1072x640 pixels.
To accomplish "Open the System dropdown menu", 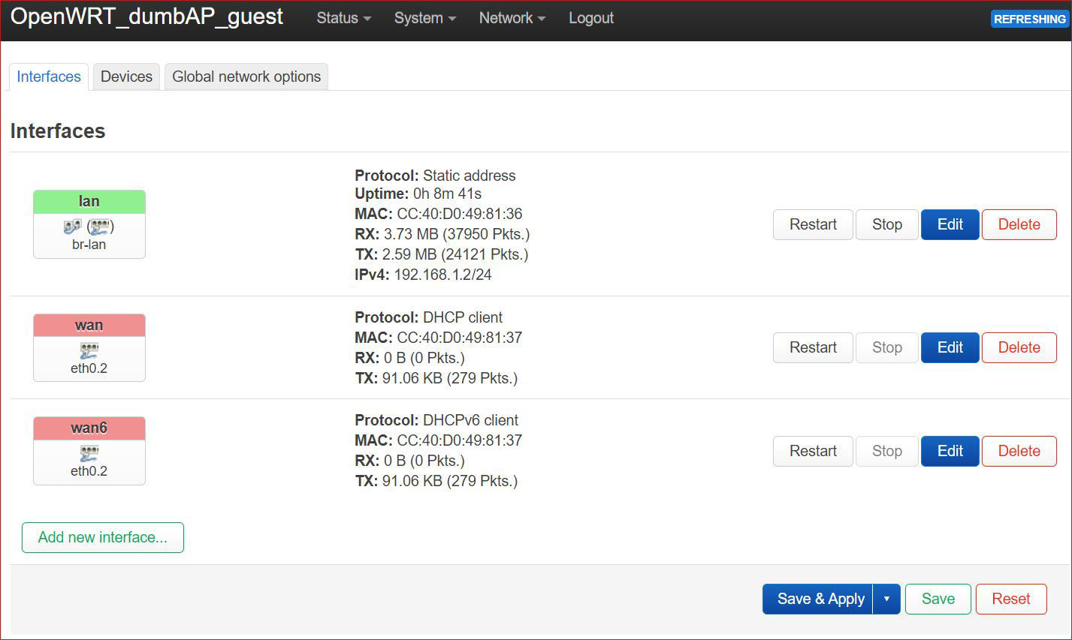I will (x=424, y=18).
